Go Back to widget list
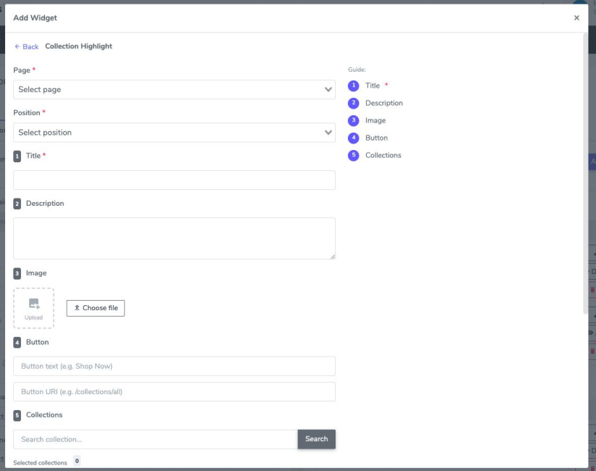 27,46
